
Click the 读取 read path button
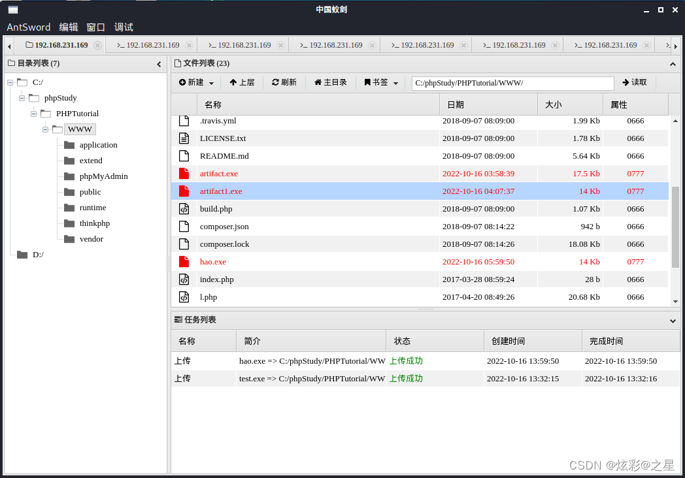[634, 82]
